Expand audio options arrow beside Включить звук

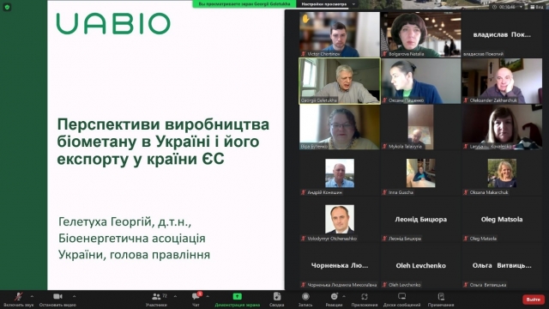pyautogui.click(x=32, y=296)
